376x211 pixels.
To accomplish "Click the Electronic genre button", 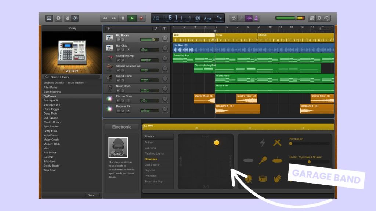I will tap(122, 127).
